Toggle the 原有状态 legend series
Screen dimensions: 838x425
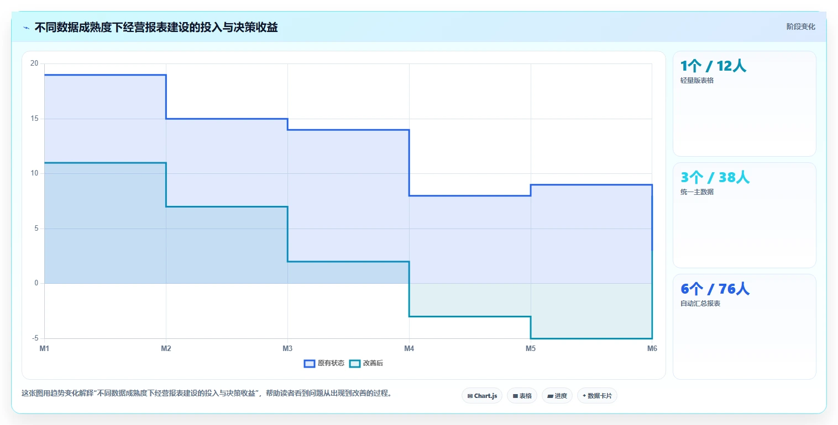point(324,363)
